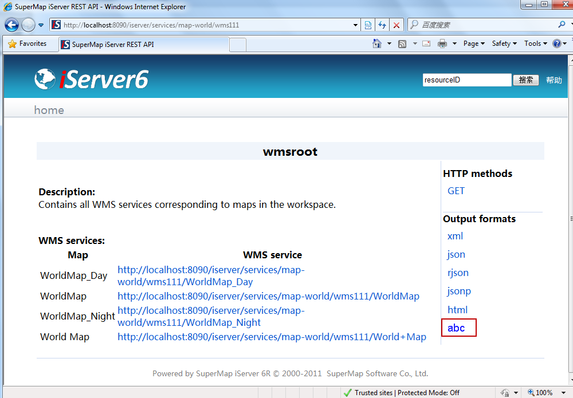The height and width of the screenshot is (398, 573).
Task: Expand the Safety dropdown menu
Action: (504, 44)
